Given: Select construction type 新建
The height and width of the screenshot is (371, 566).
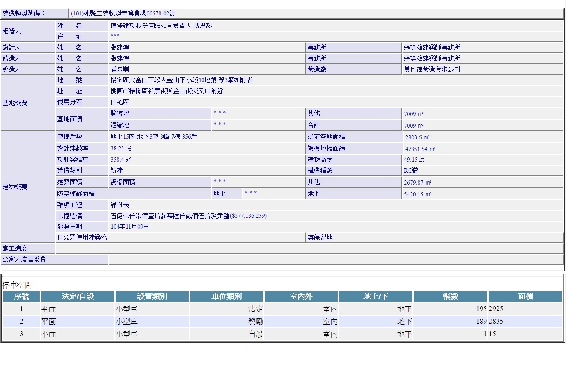Looking at the screenshot, I should point(117,170).
